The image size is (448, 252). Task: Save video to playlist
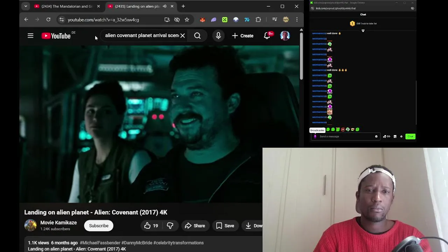coord(225,226)
